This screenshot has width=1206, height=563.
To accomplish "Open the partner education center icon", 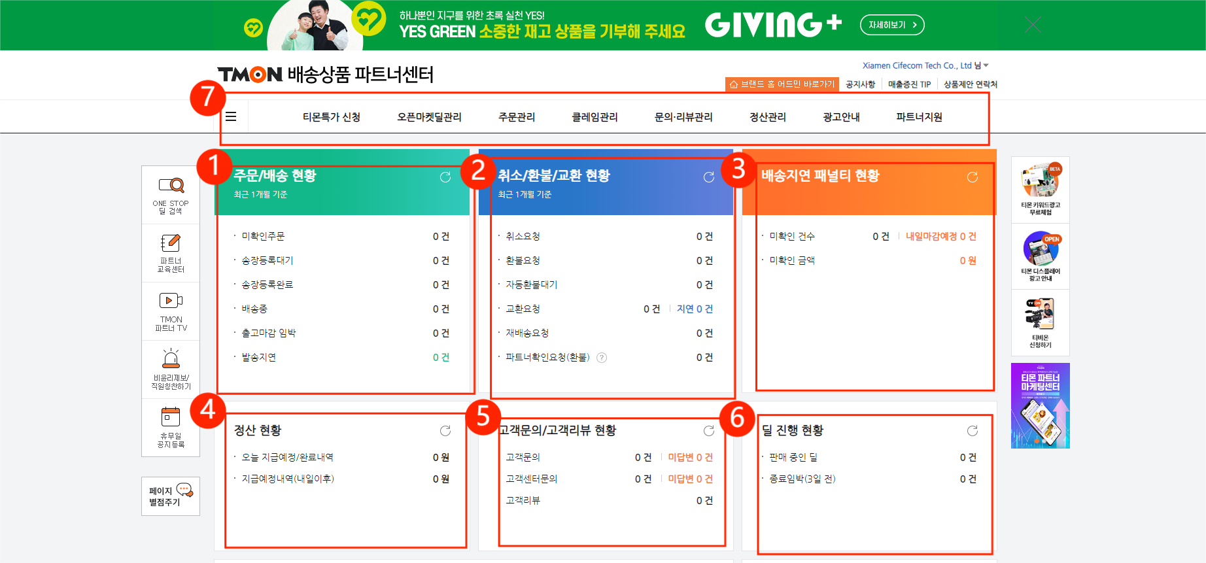I will [171, 244].
